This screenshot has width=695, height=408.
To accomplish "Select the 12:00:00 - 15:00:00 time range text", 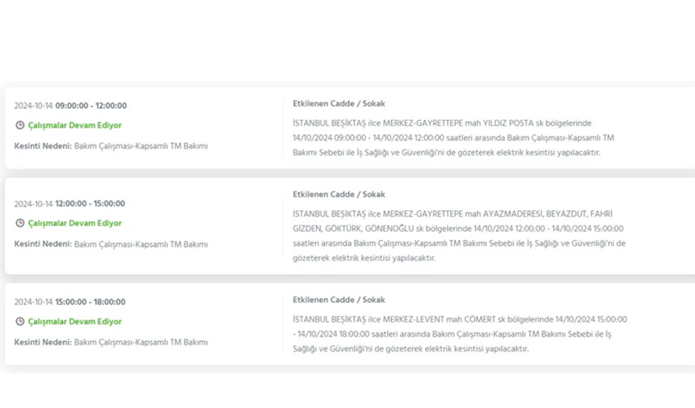I will click(x=90, y=204).
